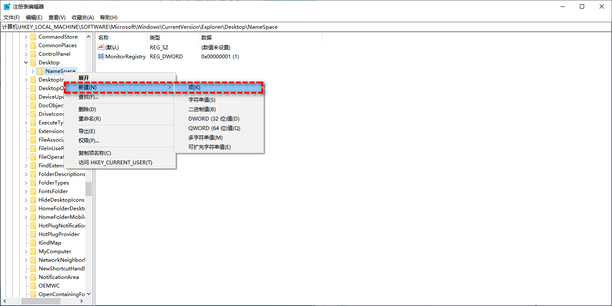This screenshot has height=306, width=612.
Task: Expand the NameSpace key arrow
Action: [33, 71]
